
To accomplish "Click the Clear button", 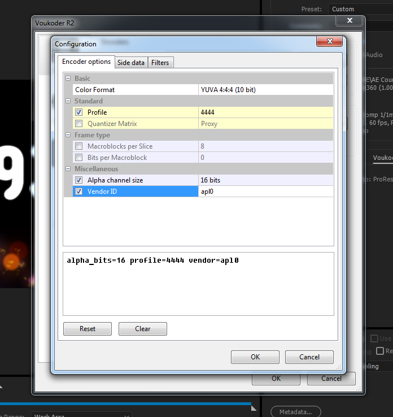I will pos(143,329).
